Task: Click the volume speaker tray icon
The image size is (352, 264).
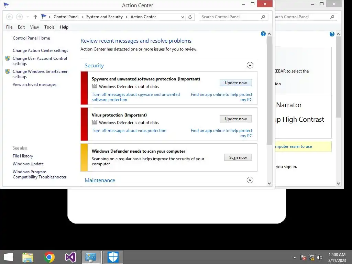Action: click(x=320, y=257)
